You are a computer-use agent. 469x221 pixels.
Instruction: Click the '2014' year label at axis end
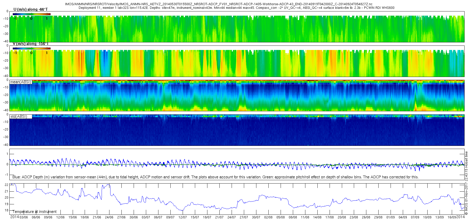pos(460,217)
